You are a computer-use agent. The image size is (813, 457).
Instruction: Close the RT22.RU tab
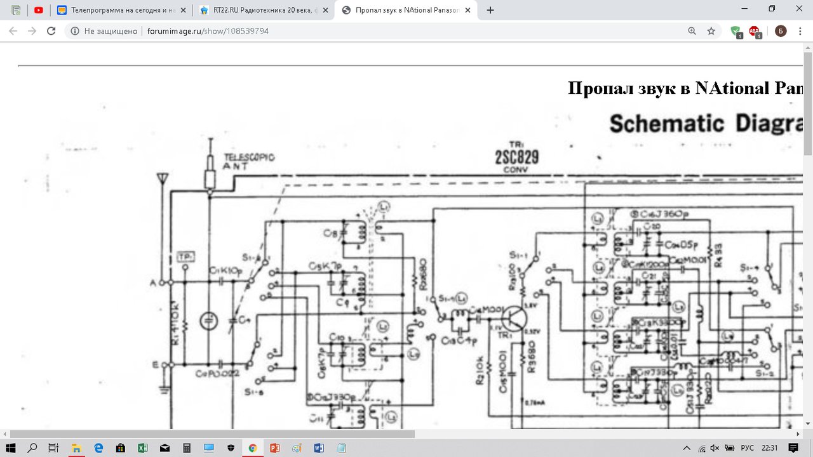(325, 10)
